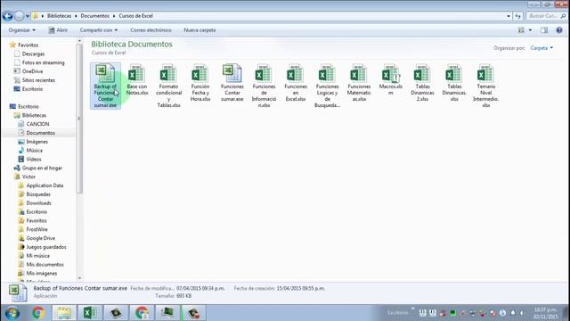Select Tablas Dinamicas 2.xlsx file
Screen dimensions: 570x321
(422, 83)
